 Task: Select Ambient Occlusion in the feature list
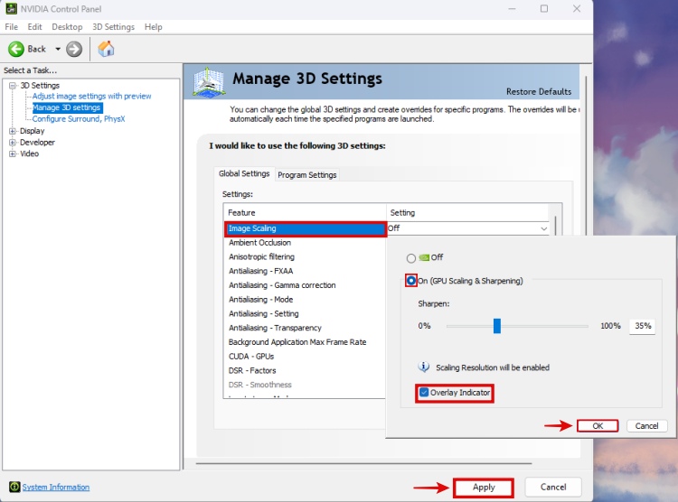click(260, 243)
